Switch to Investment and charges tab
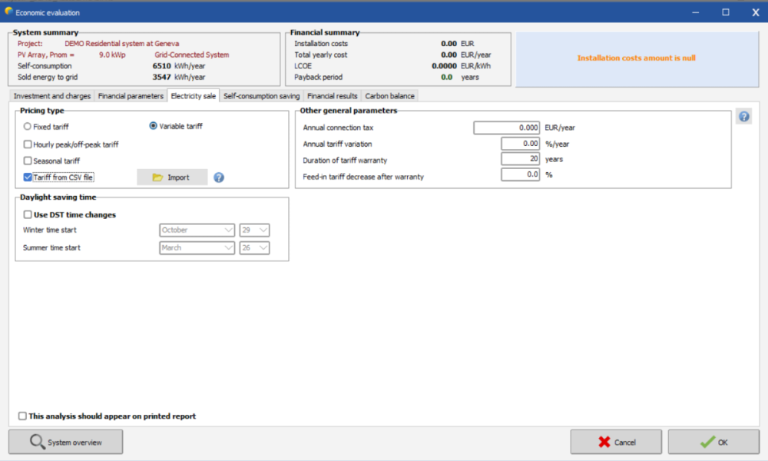Viewport: 768px width, 461px height. pyautogui.click(x=51, y=96)
